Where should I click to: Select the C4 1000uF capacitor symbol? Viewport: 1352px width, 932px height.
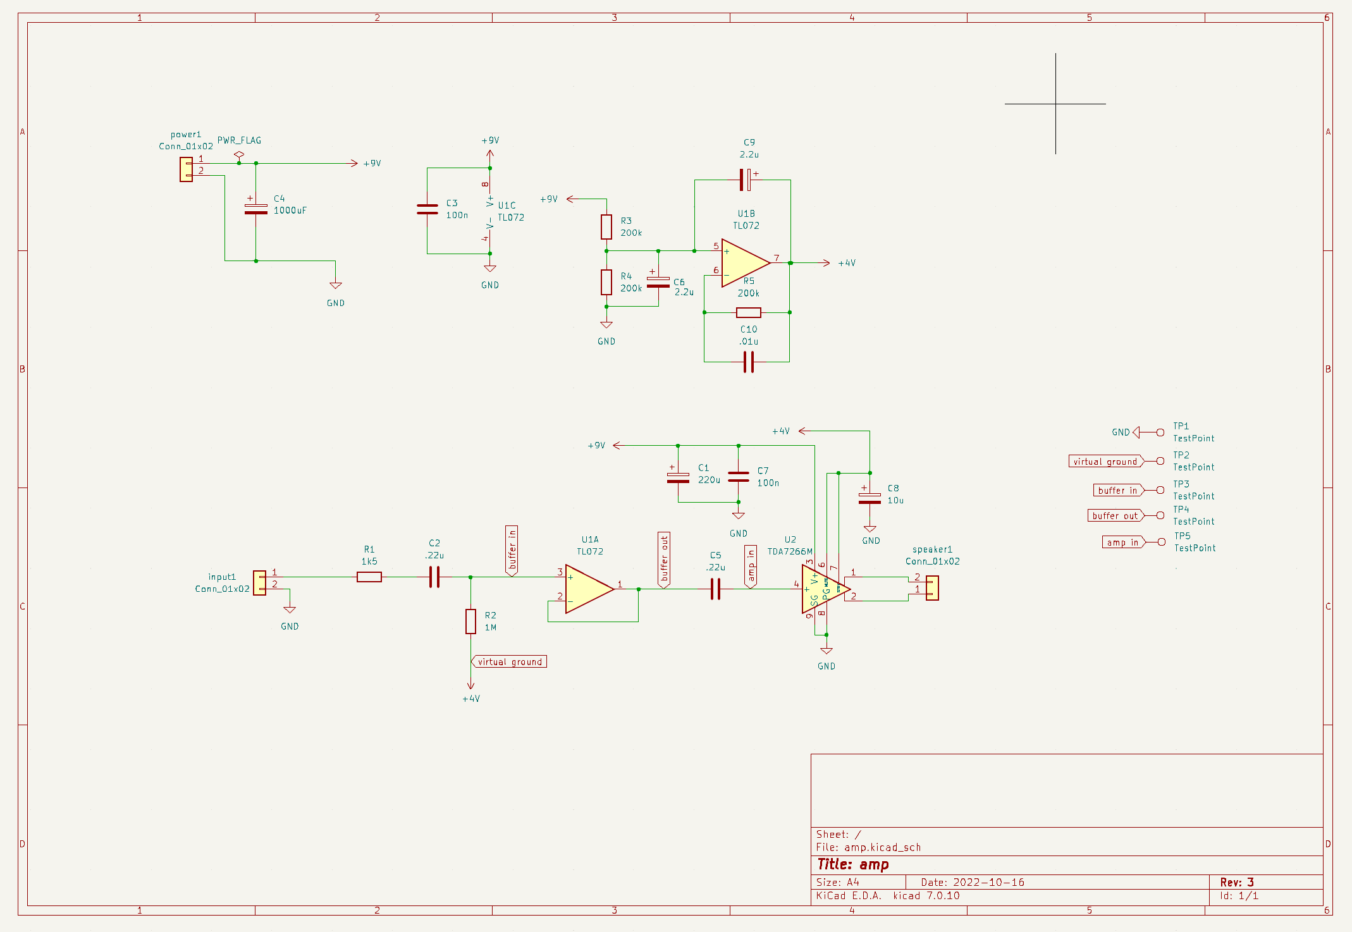(x=255, y=209)
